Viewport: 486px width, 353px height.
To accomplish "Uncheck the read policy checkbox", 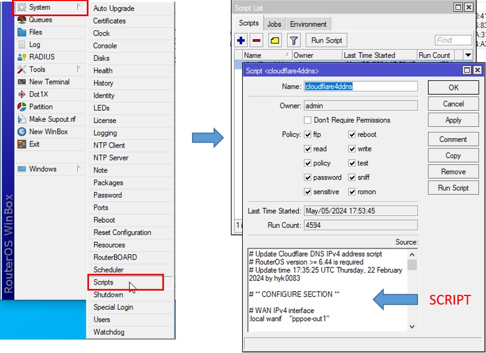I will tap(307, 149).
